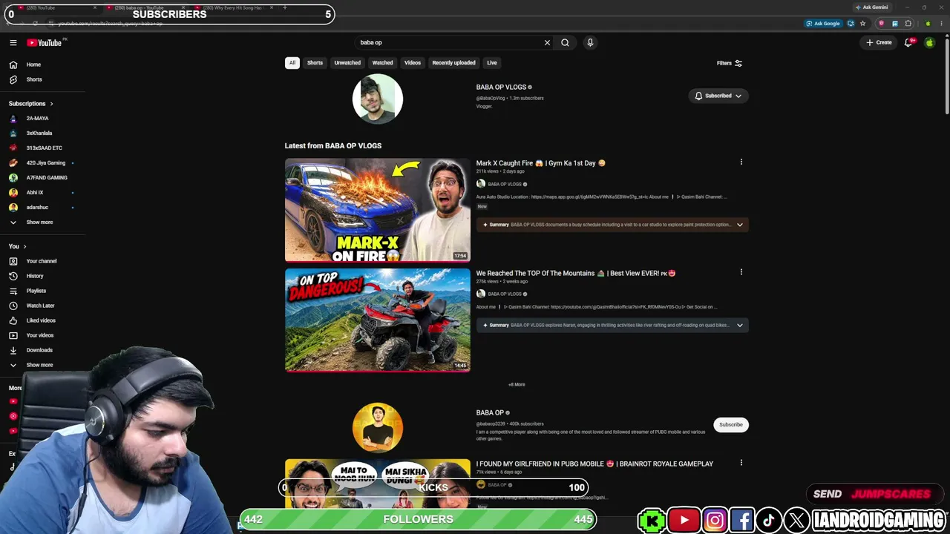
Task: Open the Abhi IX subscription
Action: click(35, 193)
